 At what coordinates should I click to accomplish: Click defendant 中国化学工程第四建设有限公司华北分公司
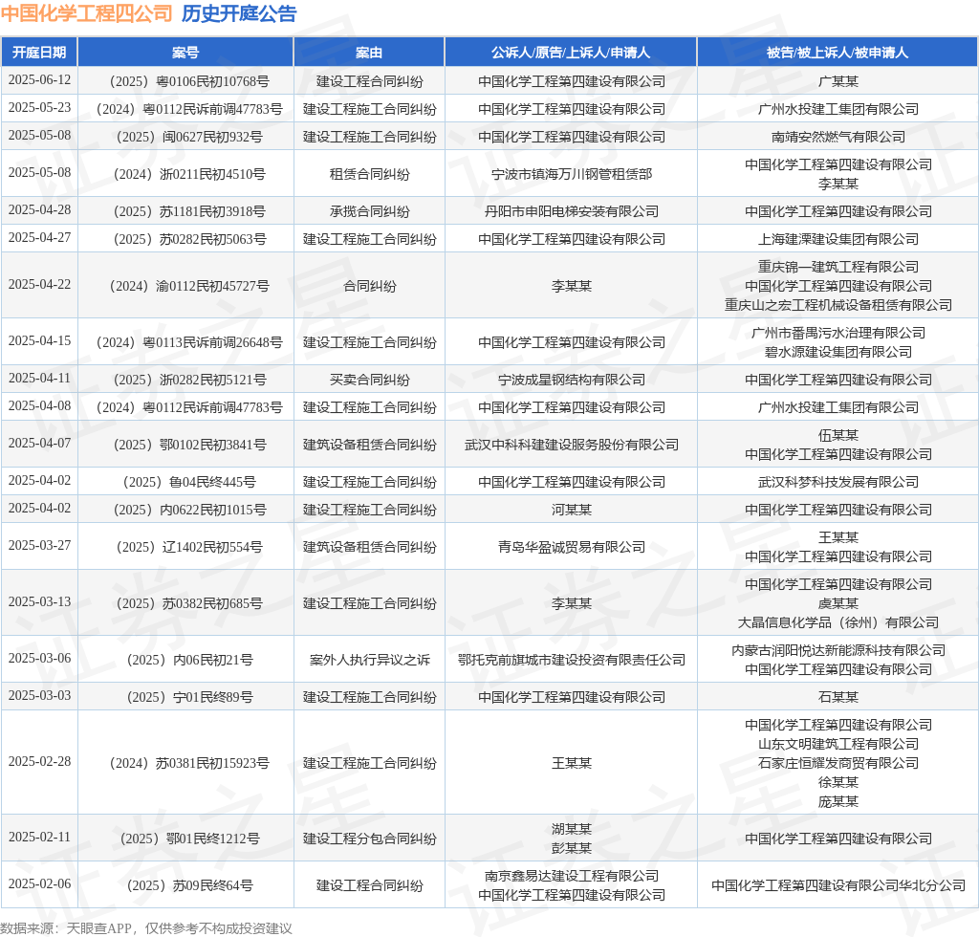point(838,885)
